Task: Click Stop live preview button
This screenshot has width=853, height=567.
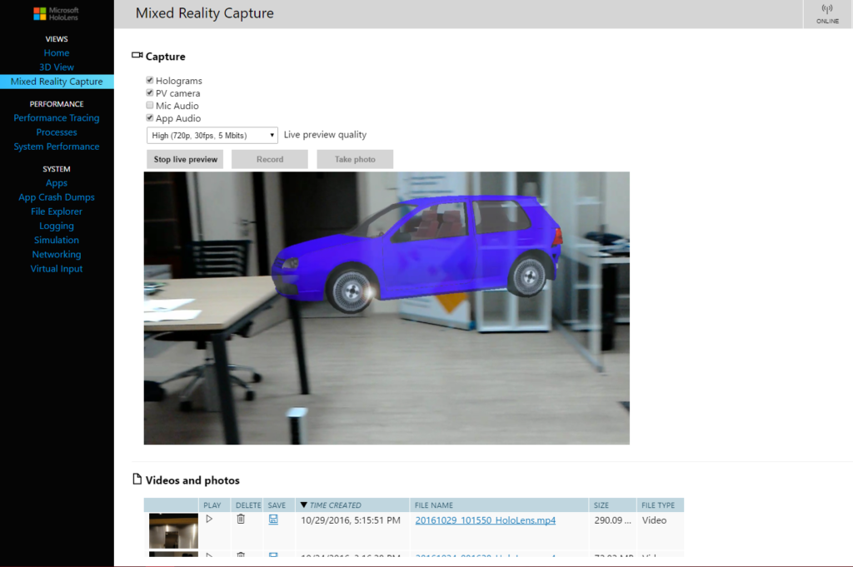Action: tap(185, 159)
